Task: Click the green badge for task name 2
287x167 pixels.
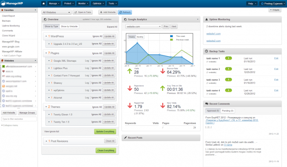Action: (228, 69)
